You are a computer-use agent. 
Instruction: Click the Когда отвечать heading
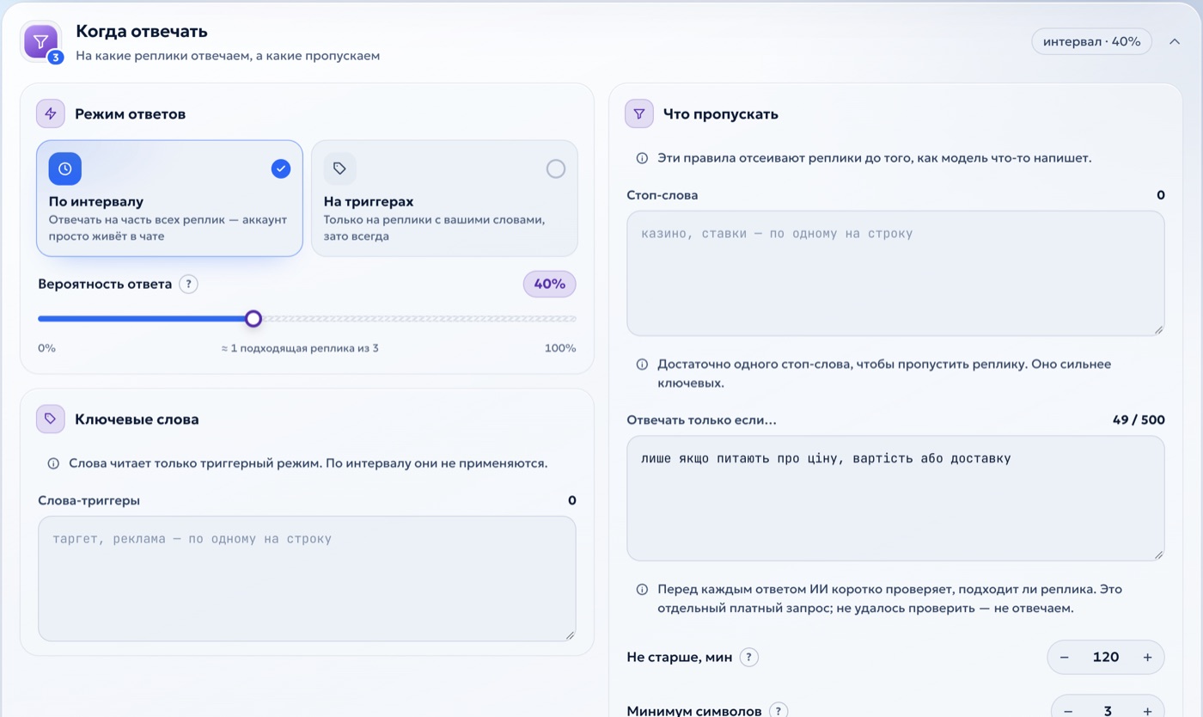click(142, 32)
